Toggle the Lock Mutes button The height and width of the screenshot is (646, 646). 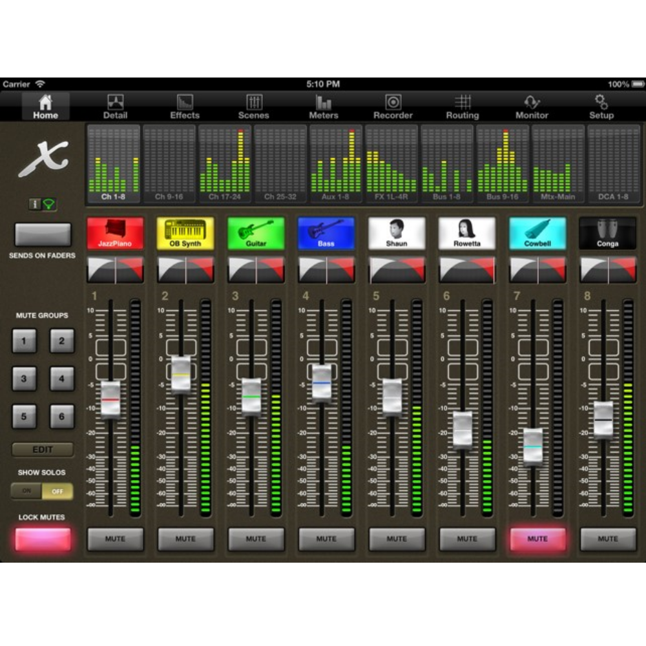click(43, 539)
